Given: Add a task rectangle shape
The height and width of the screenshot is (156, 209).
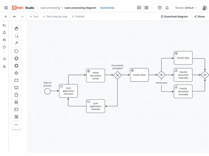Looking at the screenshot, I should tap(16, 80).
